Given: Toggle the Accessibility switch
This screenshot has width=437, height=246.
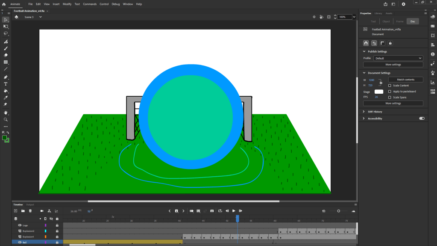Looking at the screenshot, I should coord(422,119).
